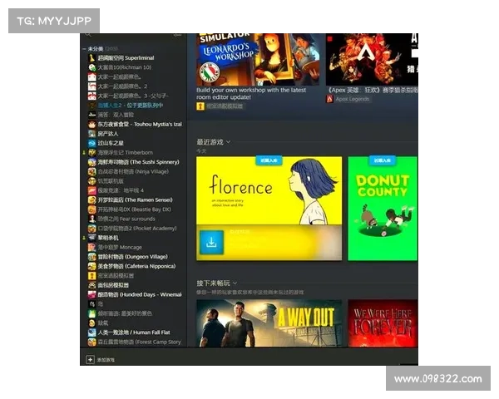
Task: Click the Forest Camp Story game icon
Action: tap(92, 342)
